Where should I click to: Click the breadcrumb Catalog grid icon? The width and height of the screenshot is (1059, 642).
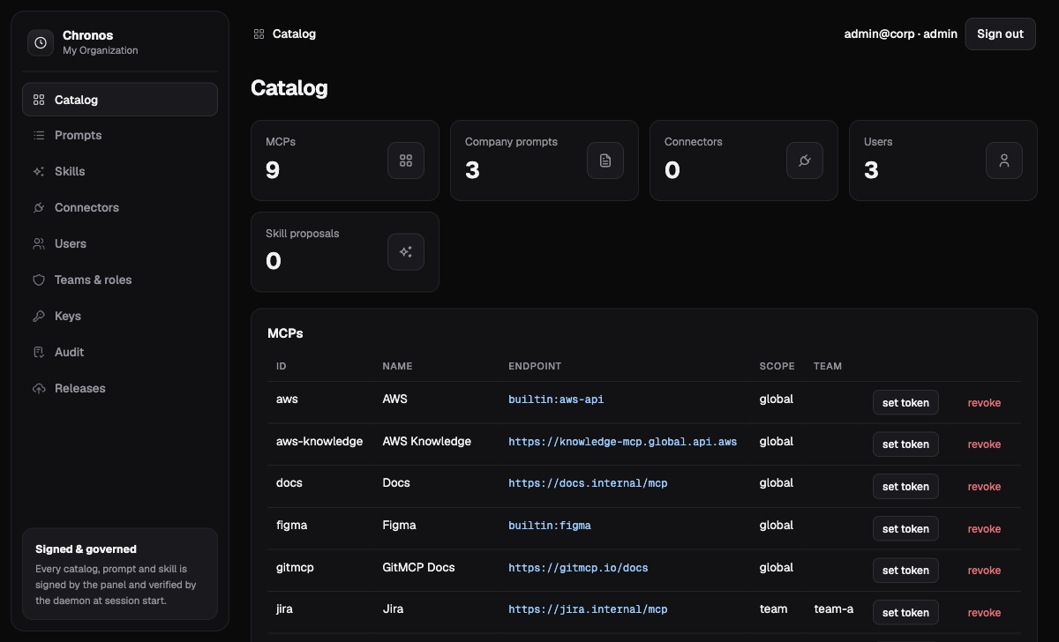(x=259, y=34)
